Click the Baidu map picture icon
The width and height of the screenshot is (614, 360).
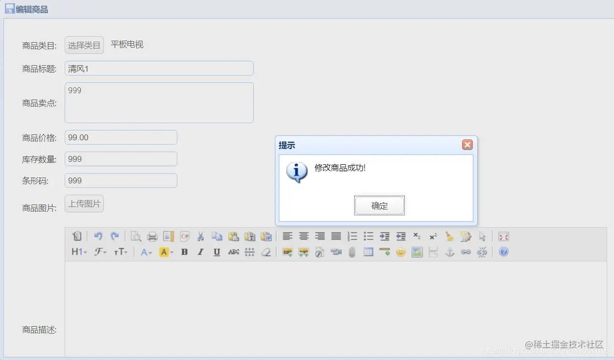[x=417, y=252]
